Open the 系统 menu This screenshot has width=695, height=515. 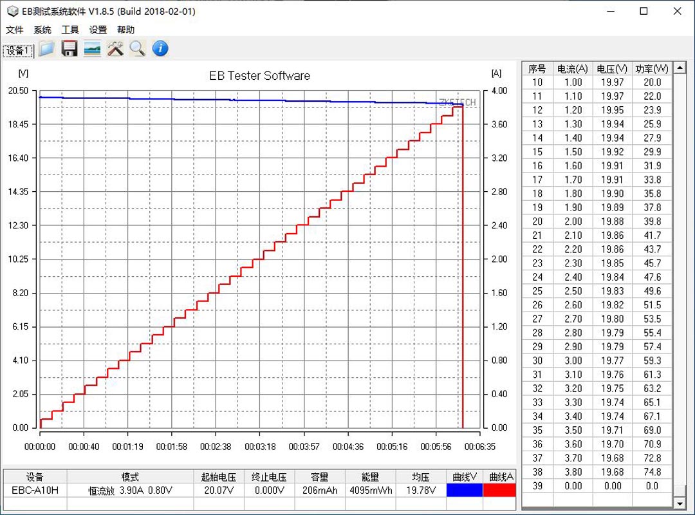click(42, 30)
